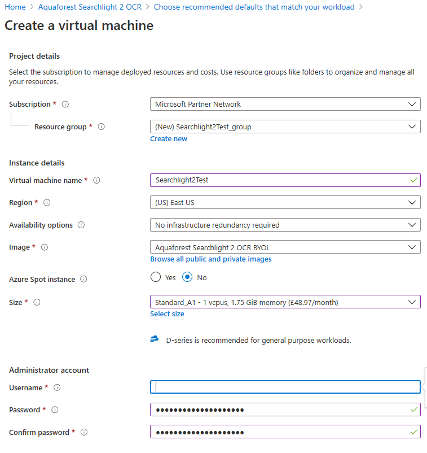Open Aquaforest Searchlight 2 OCR breadcrumb

(x=90, y=7)
